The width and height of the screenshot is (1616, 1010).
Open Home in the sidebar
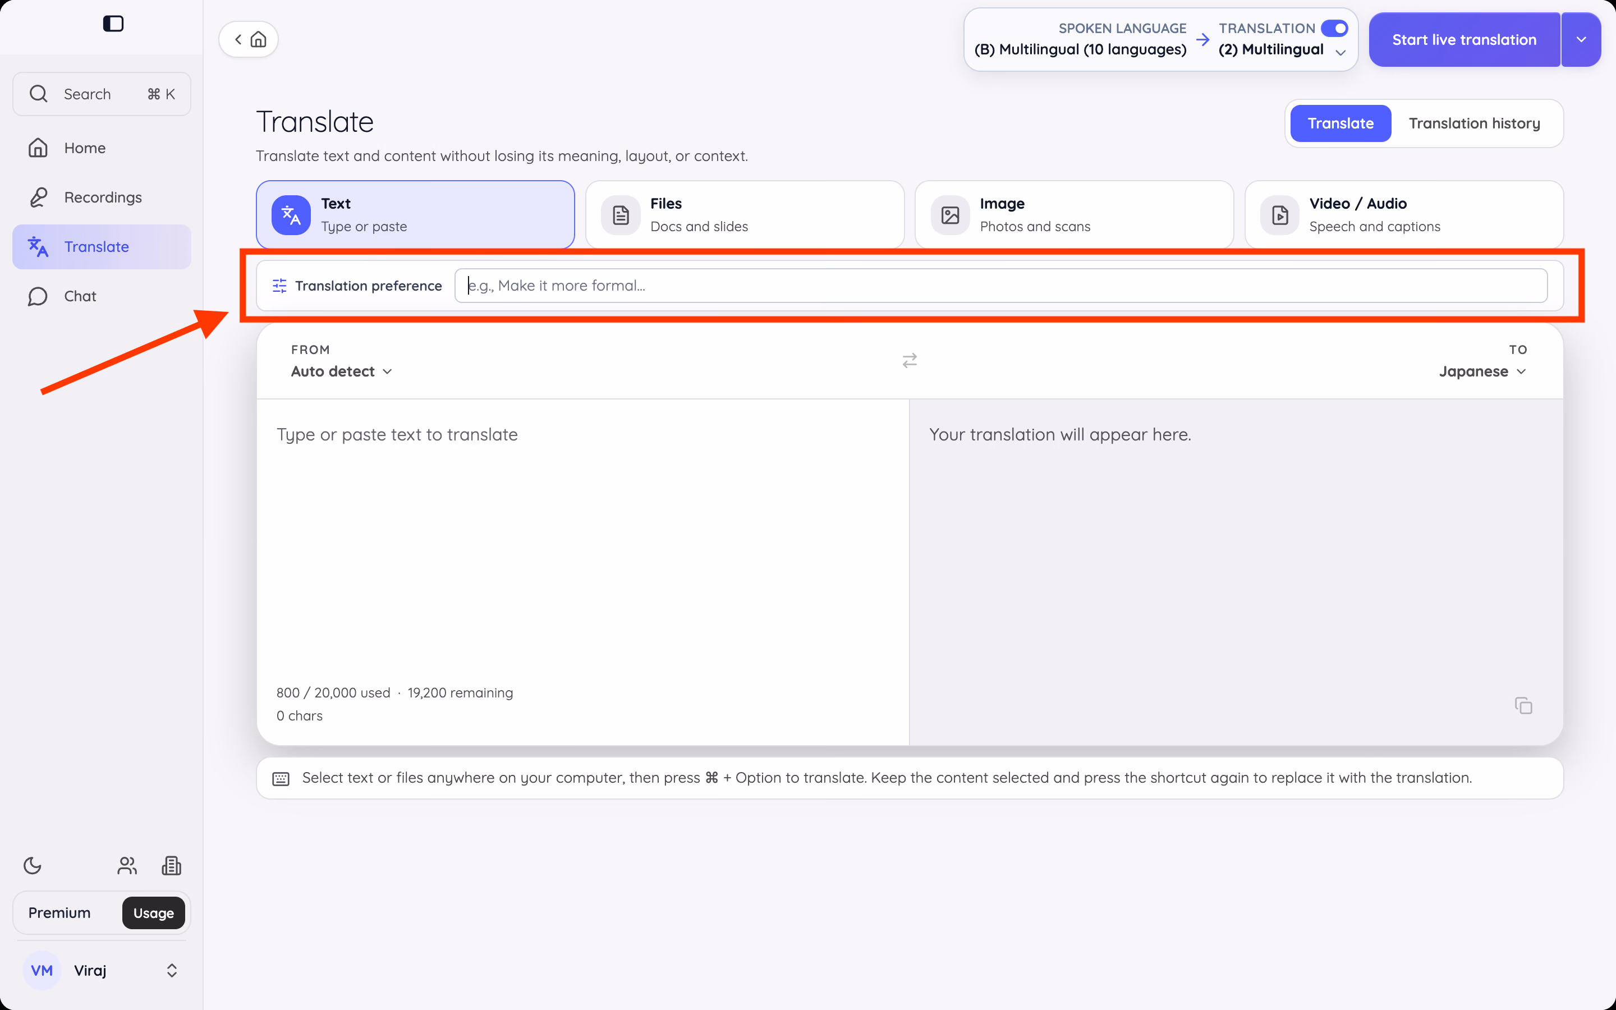(x=102, y=148)
